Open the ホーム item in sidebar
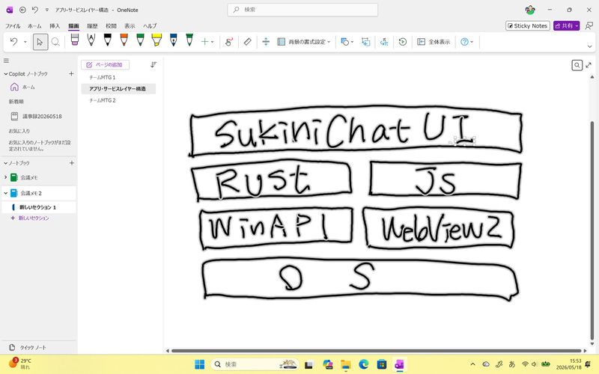Viewport: 599px width, 374px height. click(x=39, y=87)
